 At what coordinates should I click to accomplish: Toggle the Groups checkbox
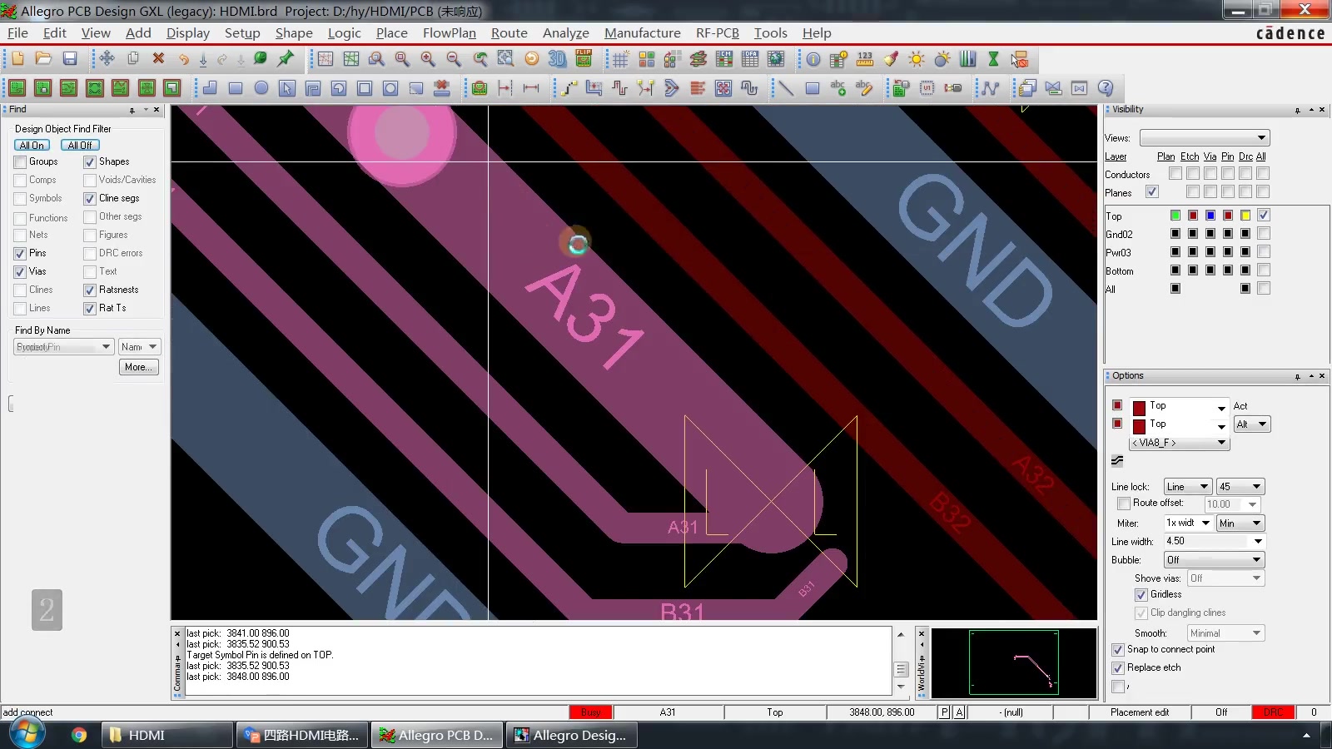(20, 162)
